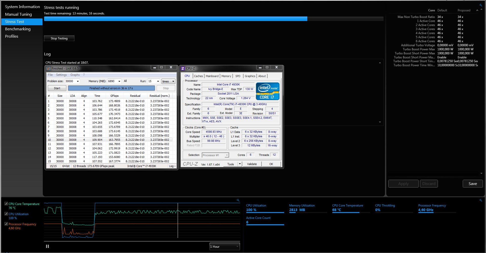Disable the Processor Frequency graph checkbox
This screenshot has width=486, height=253.
(x=6, y=224)
